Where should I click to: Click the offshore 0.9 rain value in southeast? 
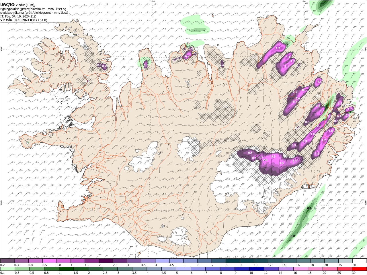coord(309,208)
